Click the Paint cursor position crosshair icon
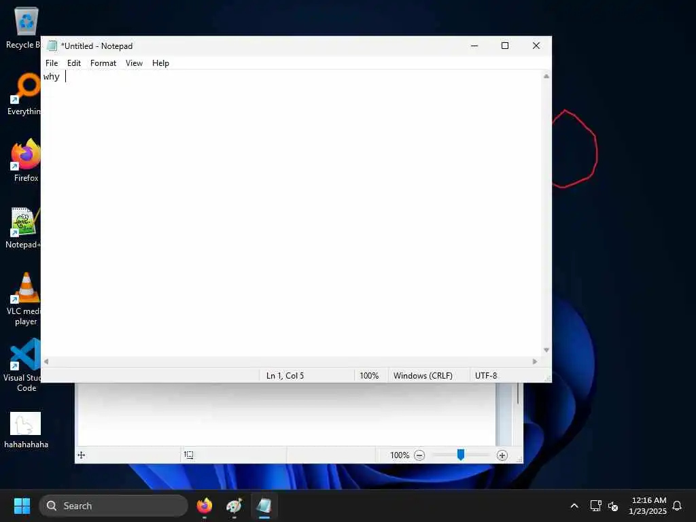Image resolution: width=696 pixels, height=522 pixels. coord(82,455)
